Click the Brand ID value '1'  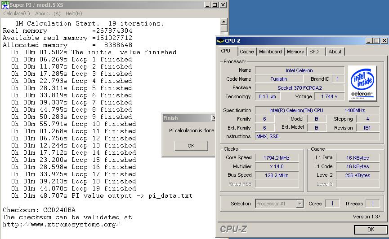point(338,79)
